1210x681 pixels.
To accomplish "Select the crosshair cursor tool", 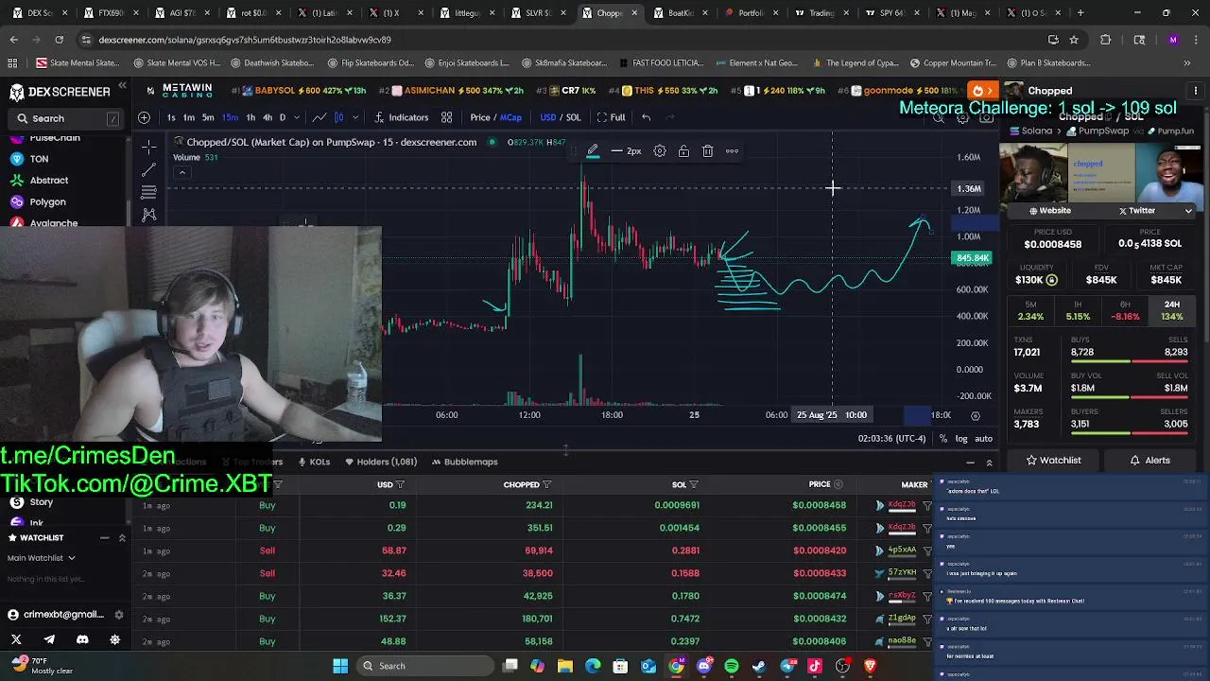I will click(x=148, y=147).
